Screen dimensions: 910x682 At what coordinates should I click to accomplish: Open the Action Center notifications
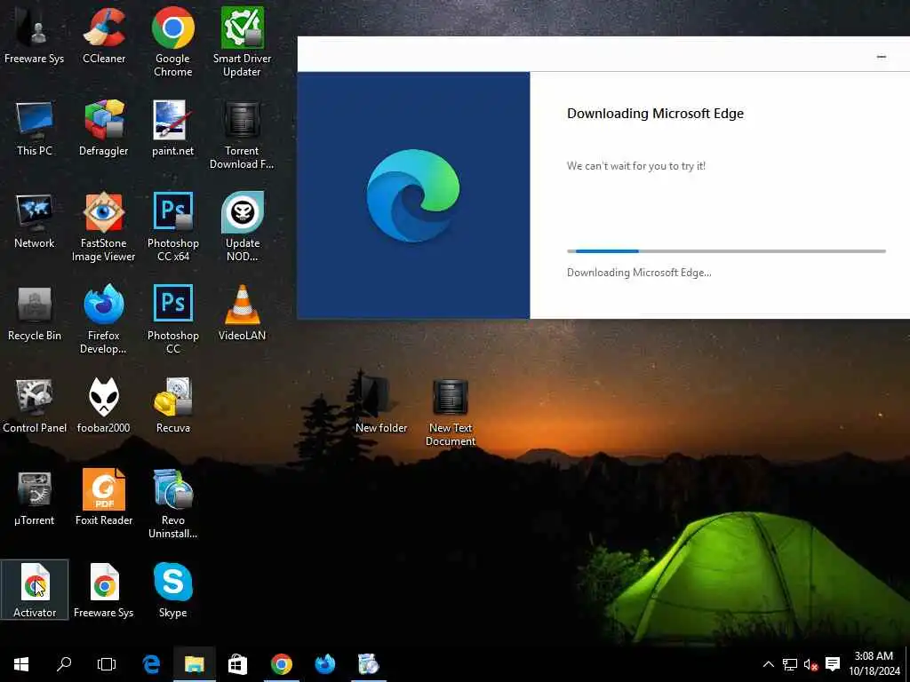833,664
